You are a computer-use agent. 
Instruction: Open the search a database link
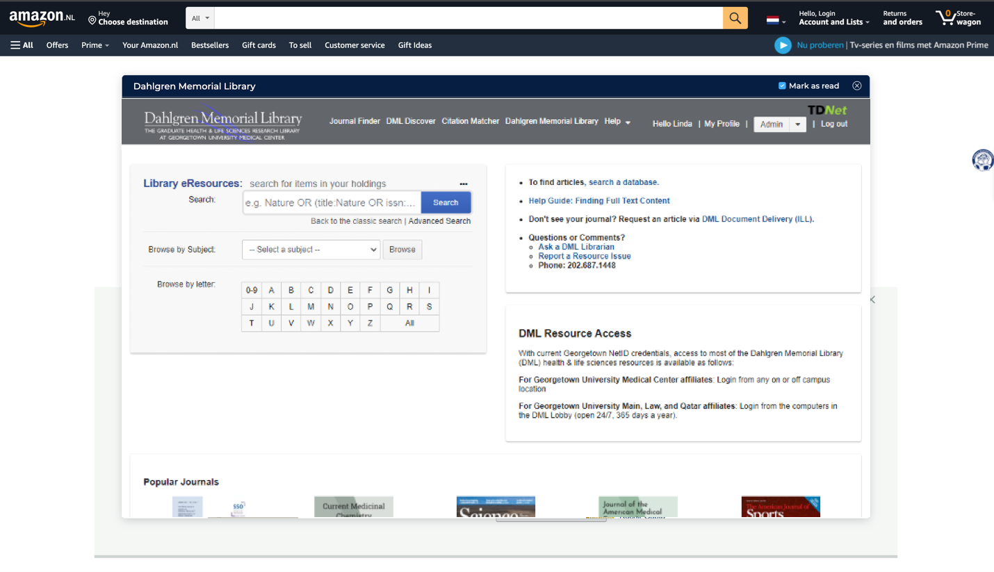(624, 182)
